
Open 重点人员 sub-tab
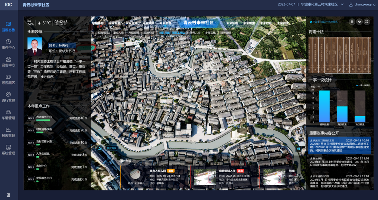(x=118, y=33)
